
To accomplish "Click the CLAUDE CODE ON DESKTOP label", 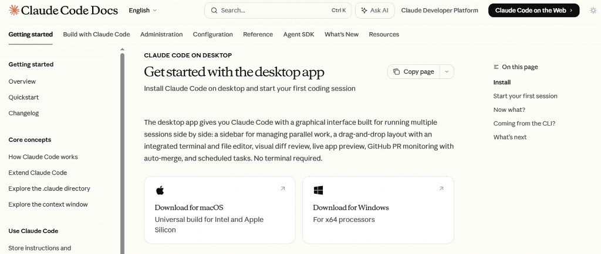I will tap(188, 56).
